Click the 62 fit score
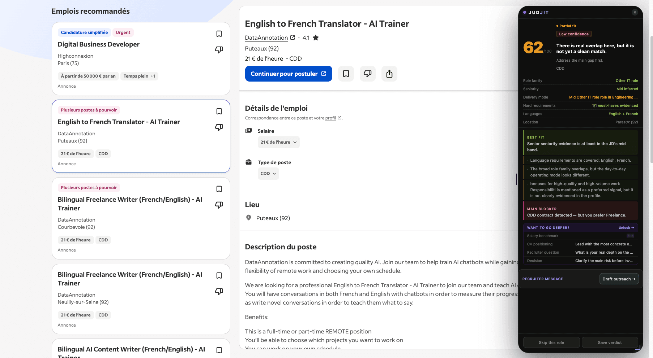The height and width of the screenshot is (358, 653). (x=533, y=48)
